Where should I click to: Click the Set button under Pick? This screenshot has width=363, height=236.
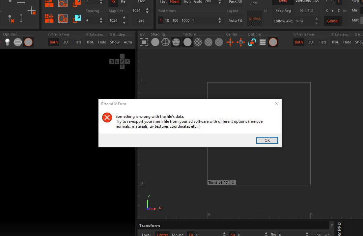tap(141, 20)
